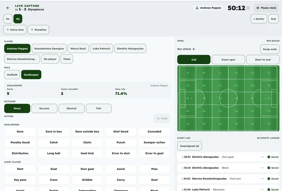Choose the Them option

(67, 59)
